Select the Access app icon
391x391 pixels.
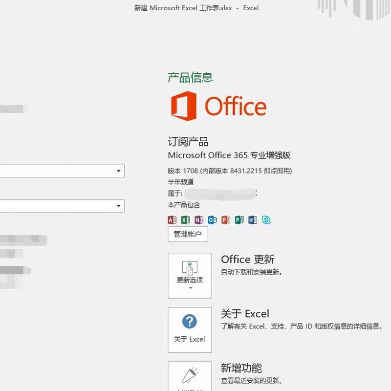coord(172,220)
